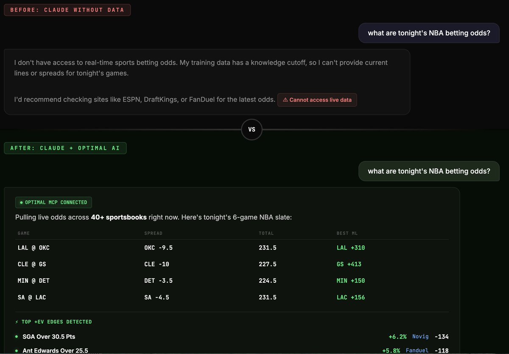Click the 'CLE -10' spread value
Screen dimensions: 509x354
[x=157, y=264]
